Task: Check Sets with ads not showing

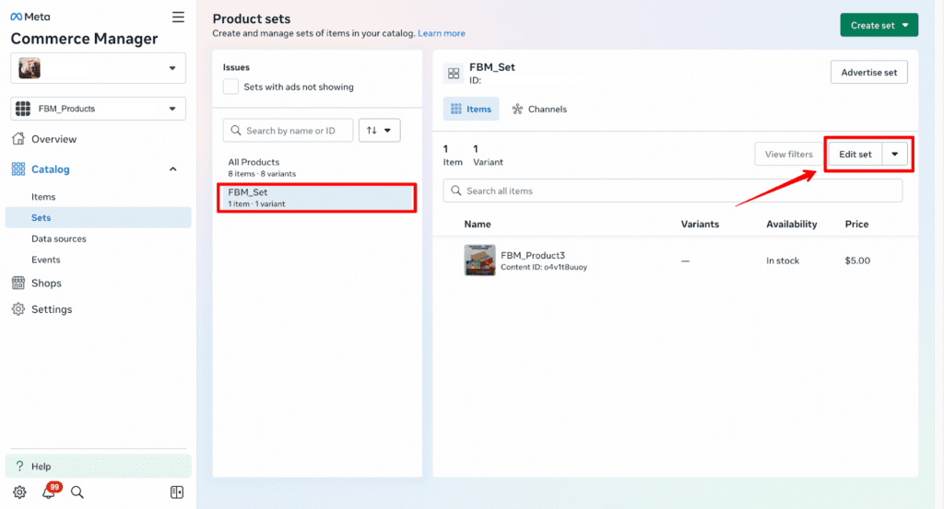Action: click(230, 87)
